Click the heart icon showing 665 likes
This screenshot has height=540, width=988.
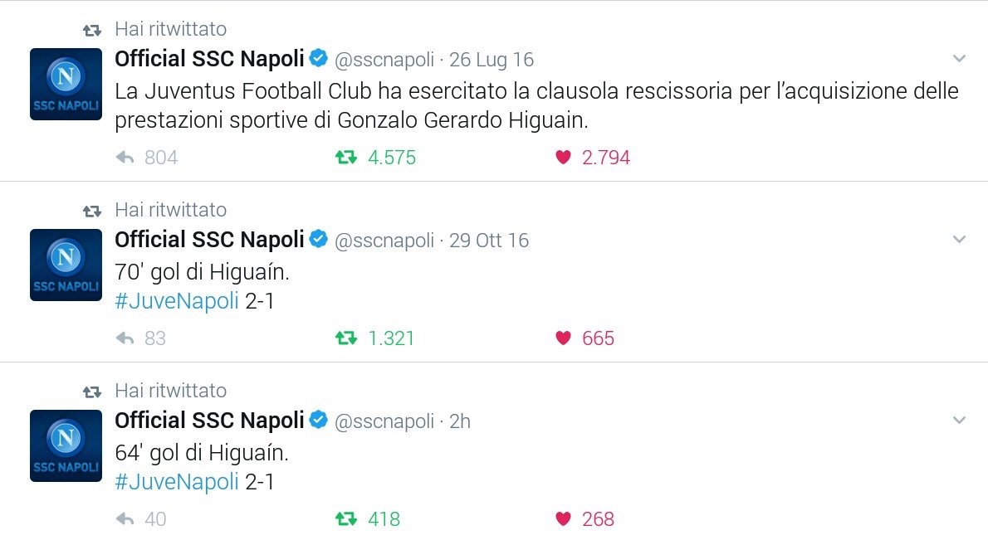click(563, 338)
